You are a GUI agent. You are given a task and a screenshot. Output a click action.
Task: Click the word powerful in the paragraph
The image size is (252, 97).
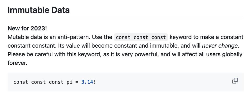(146, 54)
